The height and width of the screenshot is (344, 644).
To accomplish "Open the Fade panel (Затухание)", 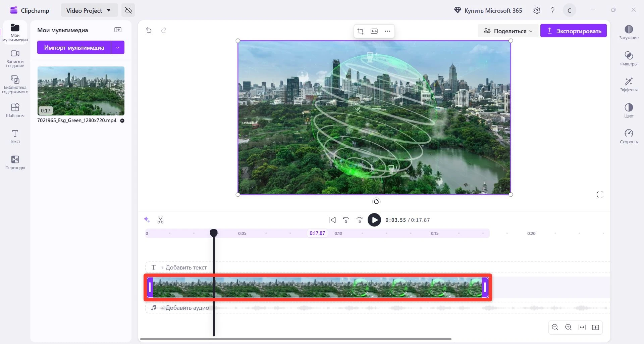I will click(629, 32).
